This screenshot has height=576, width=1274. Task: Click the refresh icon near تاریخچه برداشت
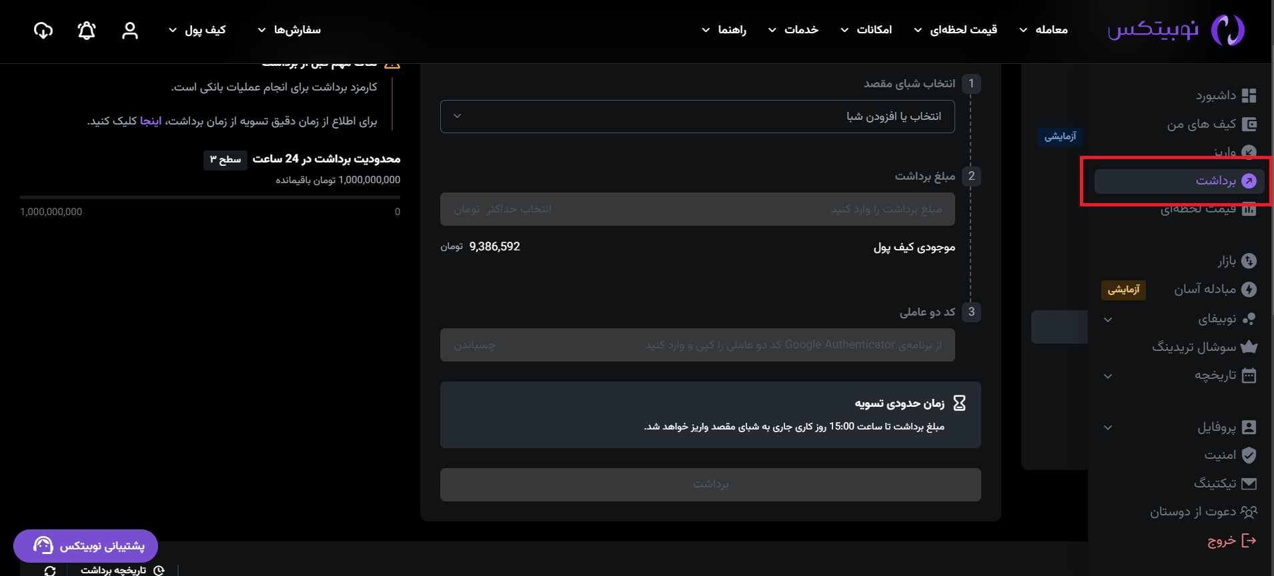50,571
